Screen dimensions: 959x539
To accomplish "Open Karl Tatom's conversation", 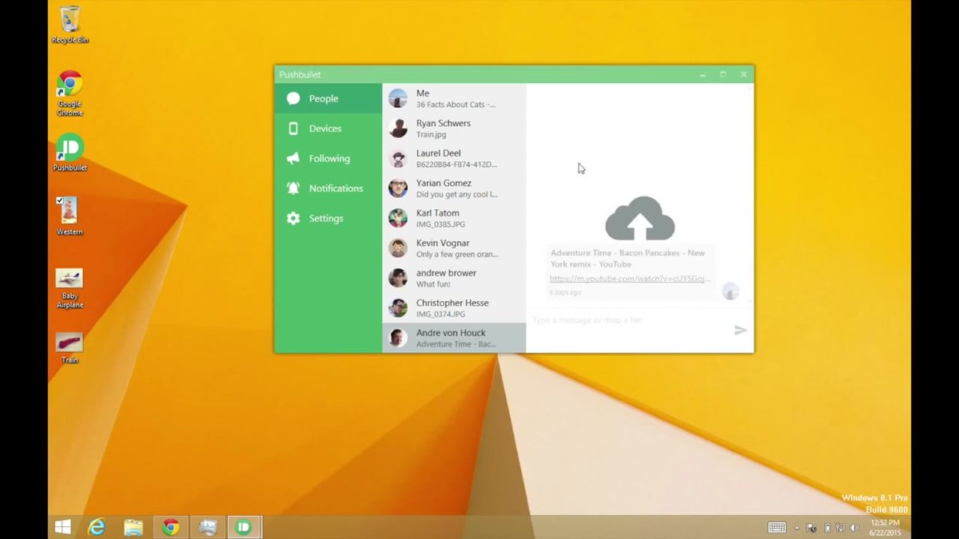I will 454,217.
